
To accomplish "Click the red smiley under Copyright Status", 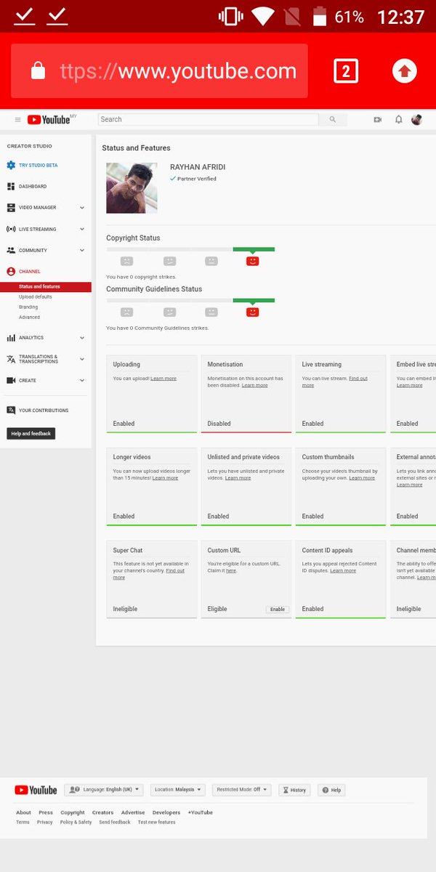I will click(252, 261).
